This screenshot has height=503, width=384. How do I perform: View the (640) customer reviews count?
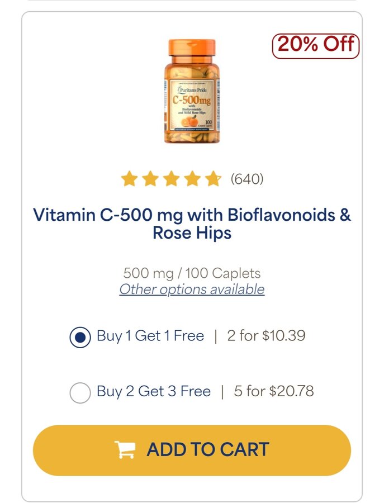click(247, 179)
